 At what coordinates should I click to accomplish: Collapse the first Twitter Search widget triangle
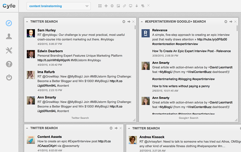coord(27,22)
